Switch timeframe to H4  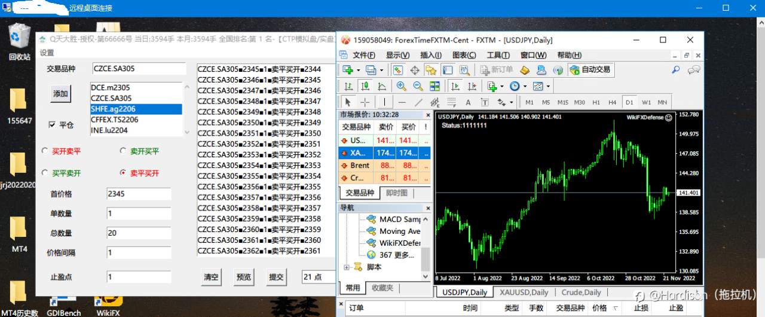coord(613,102)
